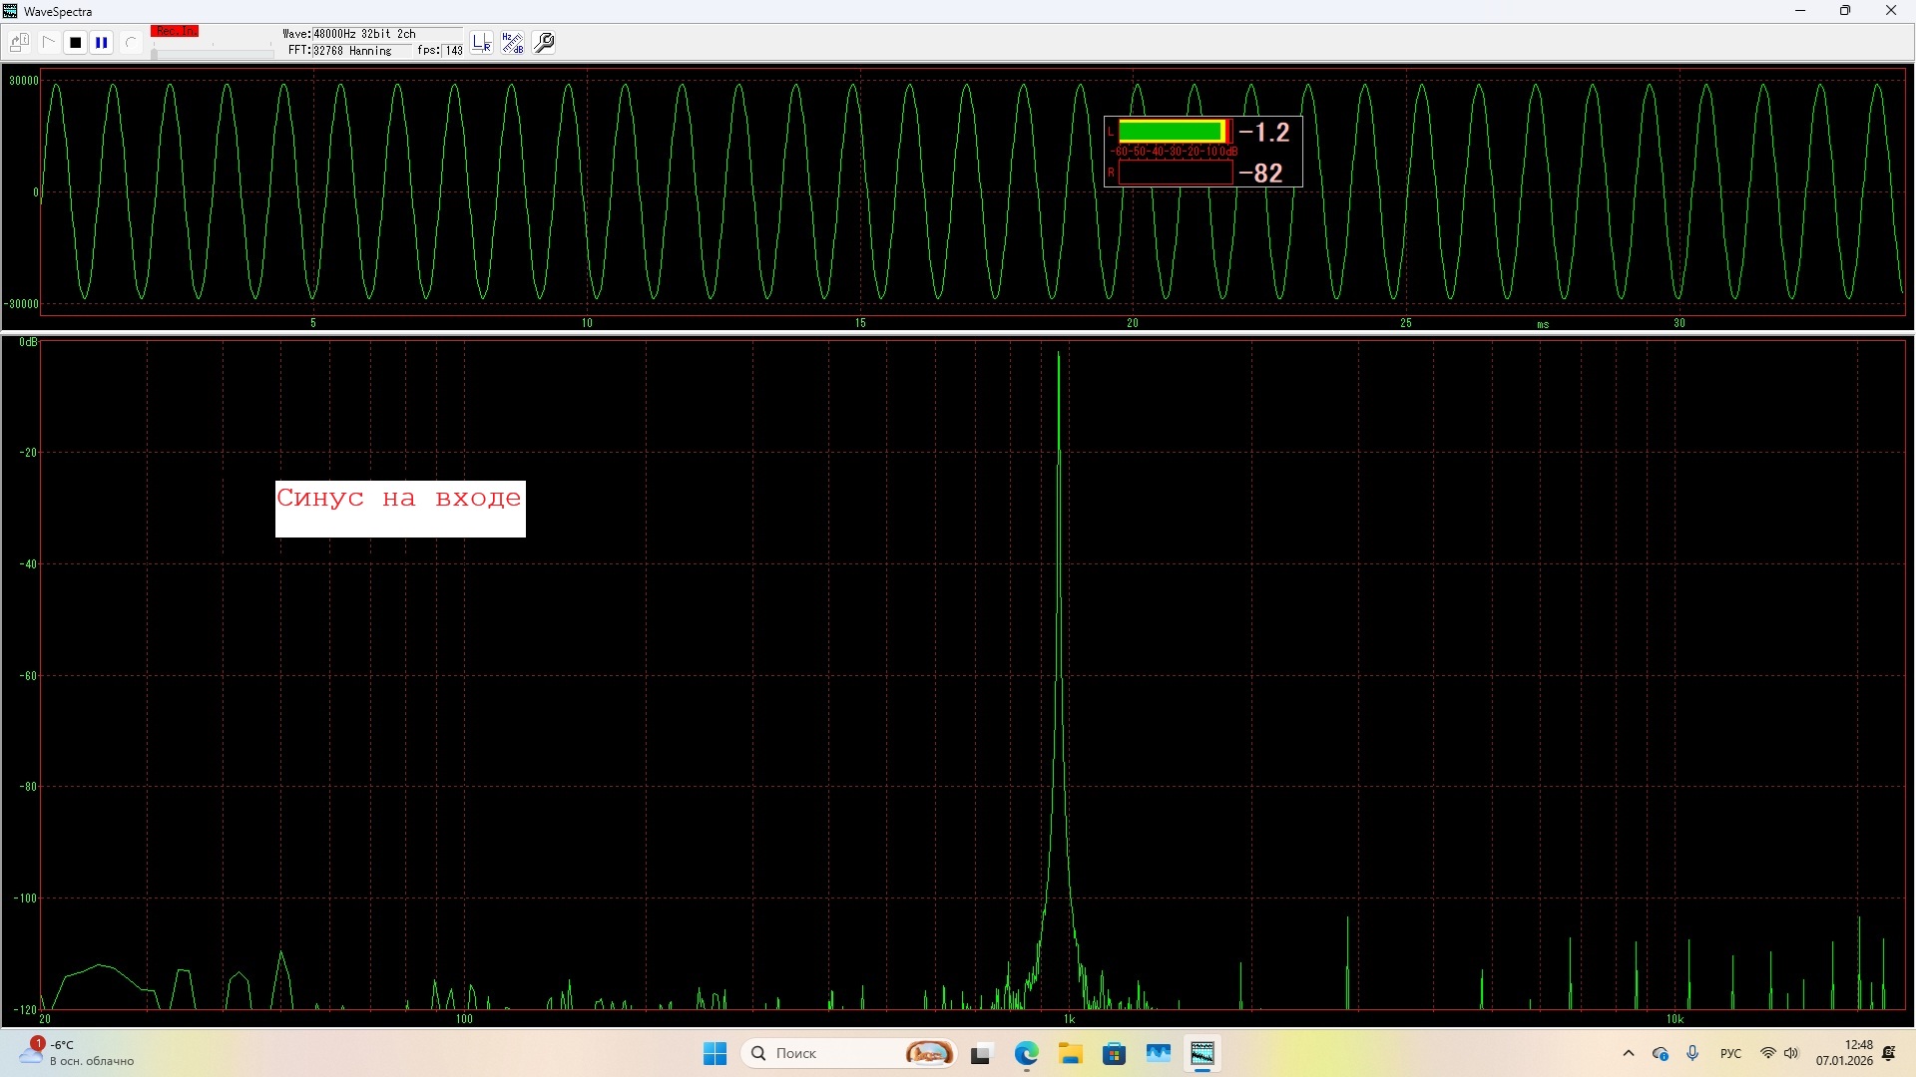Screen dimensions: 1916x1077
Task: Click the blue Pause button
Action: [x=102, y=43]
